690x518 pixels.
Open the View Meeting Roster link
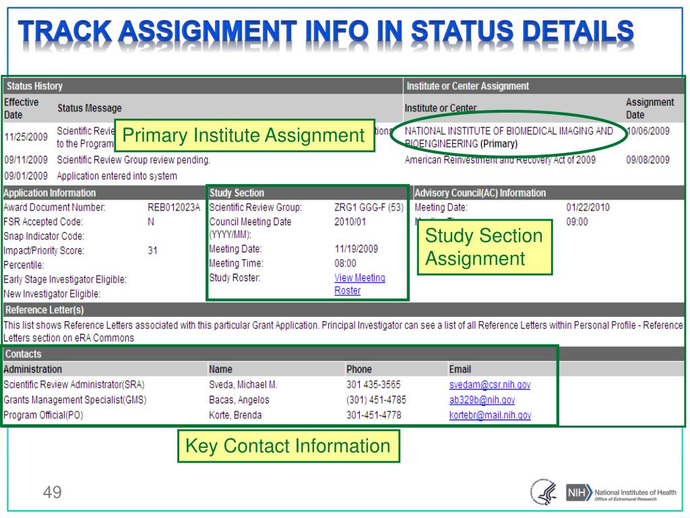(360, 284)
